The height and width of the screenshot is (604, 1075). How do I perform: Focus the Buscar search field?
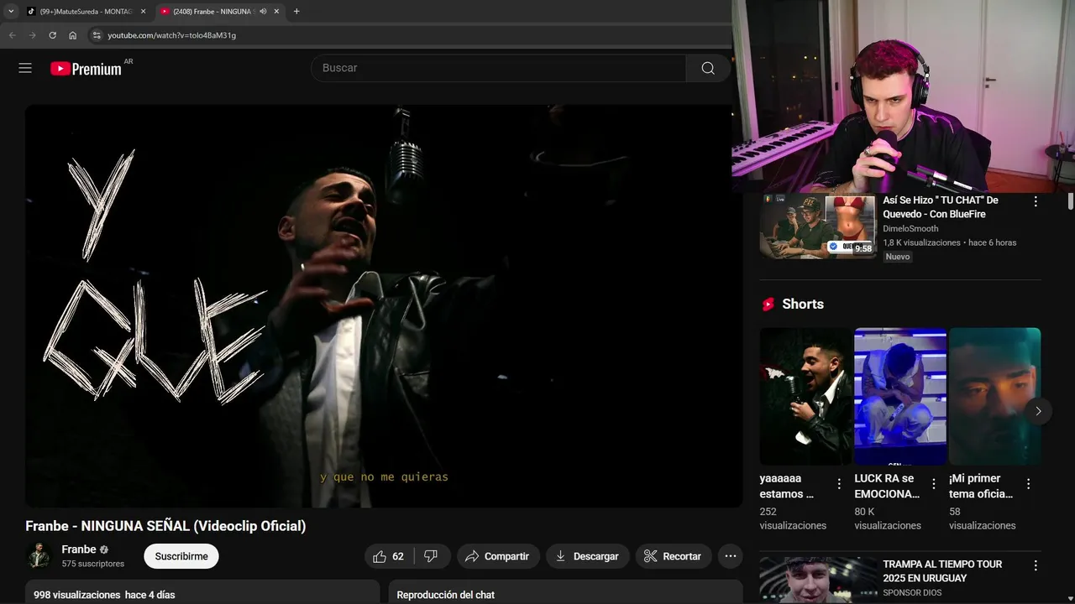499,68
